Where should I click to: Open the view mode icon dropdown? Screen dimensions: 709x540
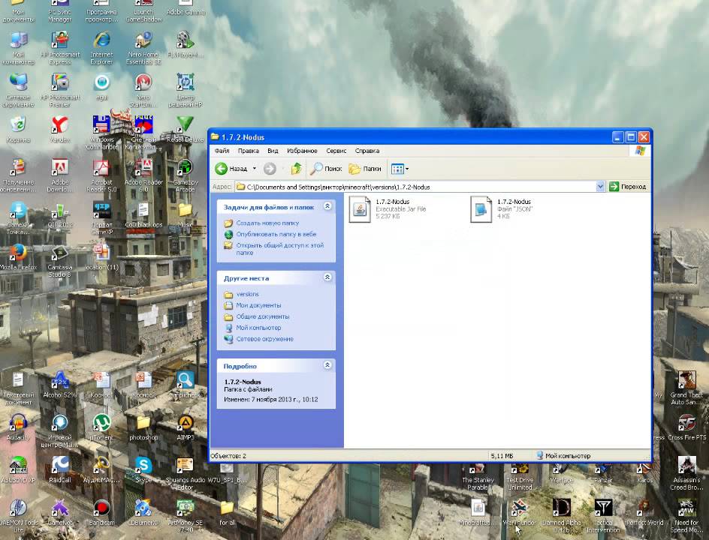click(x=400, y=169)
